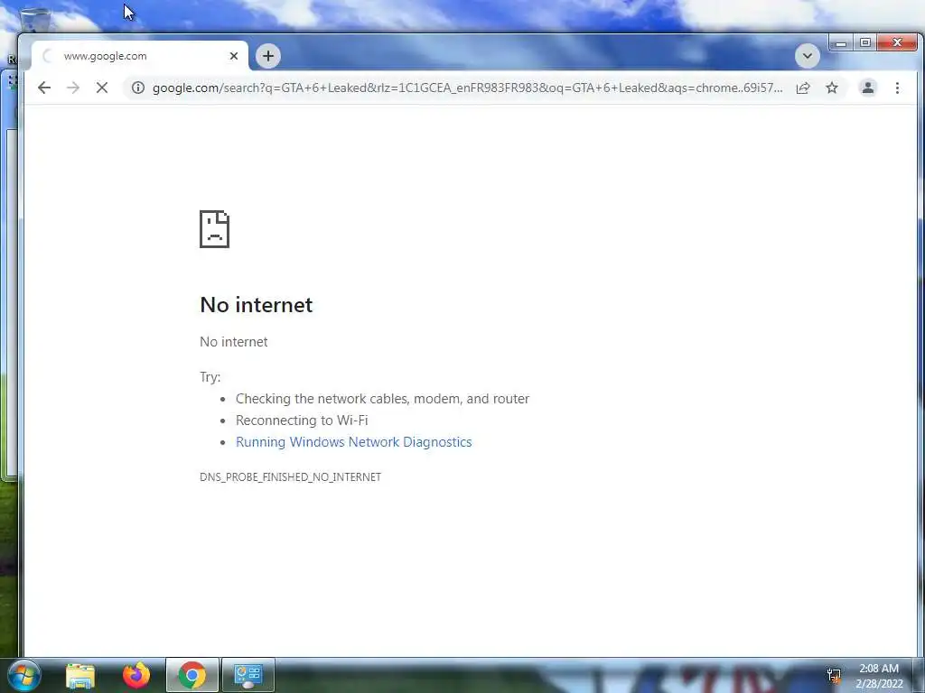The image size is (925, 693).
Task: Open the control panel taskbar window
Action: (x=248, y=675)
